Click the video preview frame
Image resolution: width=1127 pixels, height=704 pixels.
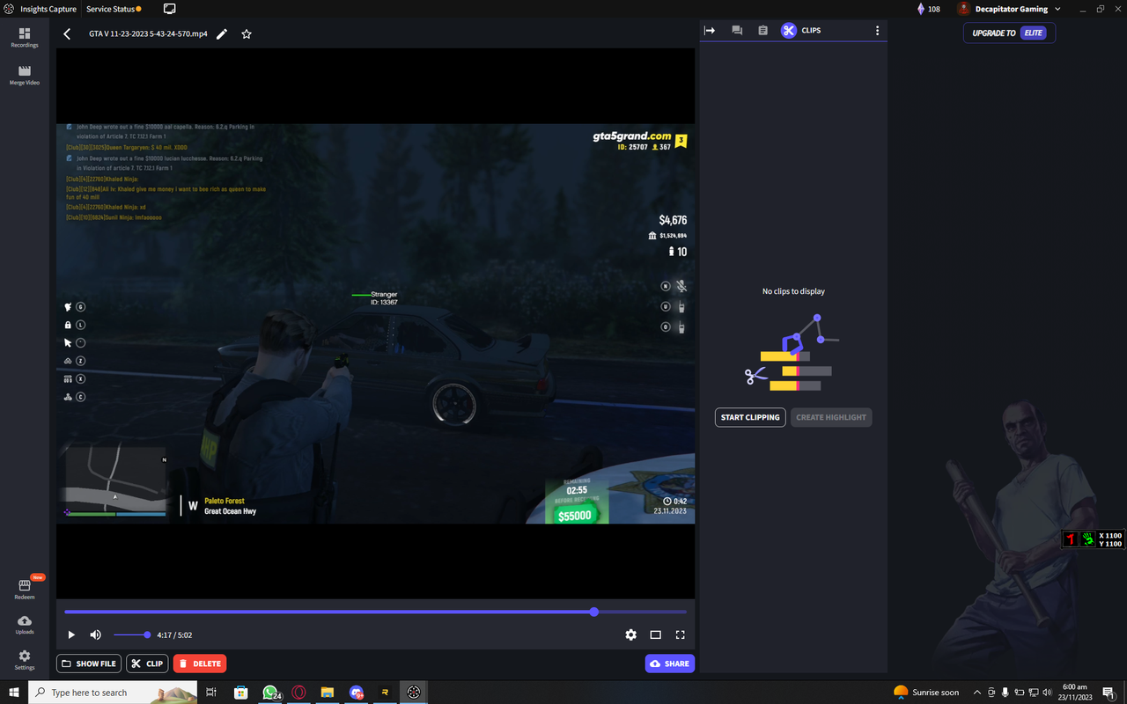pos(375,323)
